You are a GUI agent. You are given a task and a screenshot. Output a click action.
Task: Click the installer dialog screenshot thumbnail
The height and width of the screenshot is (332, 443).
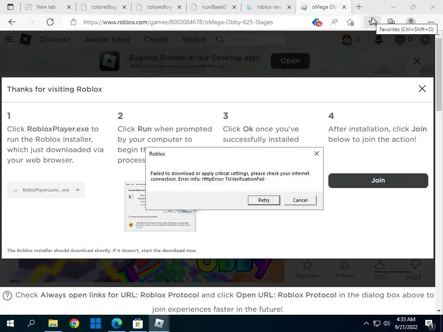[160, 207]
